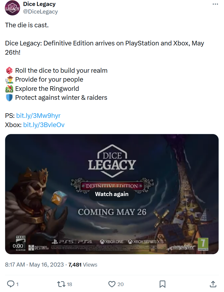Open the @DiceLegacy handle
The width and height of the screenshot is (224, 292).
pos(40,12)
